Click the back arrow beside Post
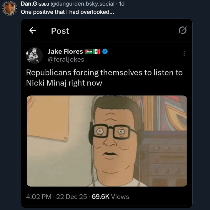Viewport: 210px width, 210px height. click(x=33, y=30)
